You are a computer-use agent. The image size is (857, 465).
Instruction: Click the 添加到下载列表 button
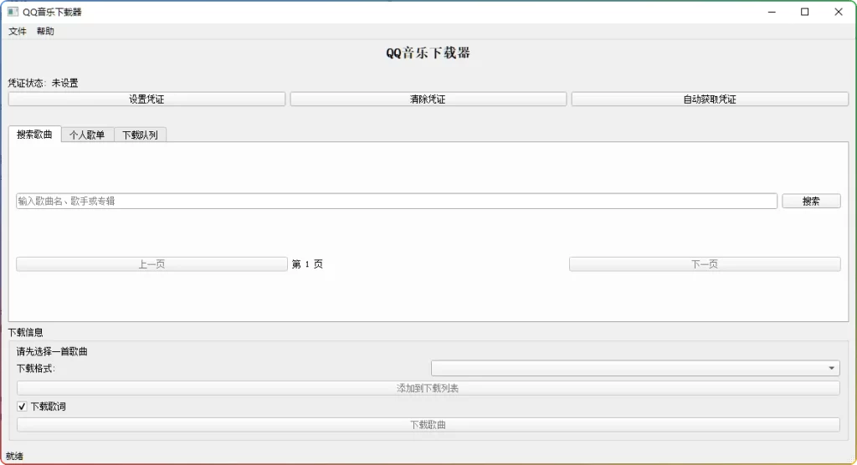428,388
